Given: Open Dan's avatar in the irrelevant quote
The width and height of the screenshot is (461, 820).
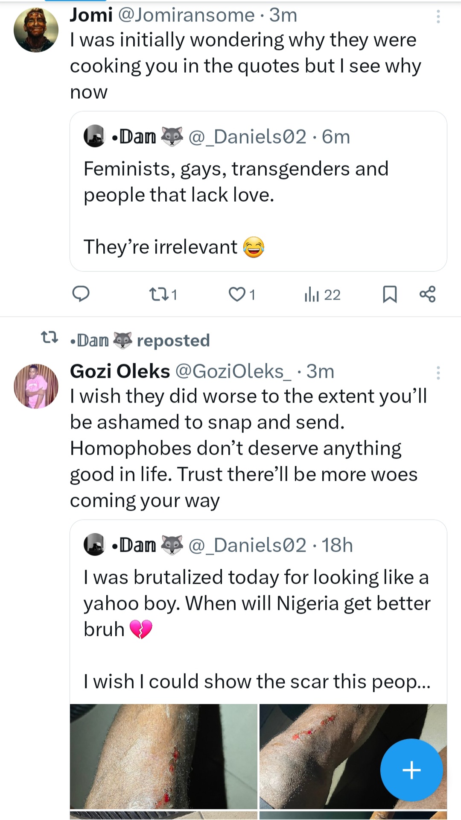Looking at the screenshot, I should point(94,136).
